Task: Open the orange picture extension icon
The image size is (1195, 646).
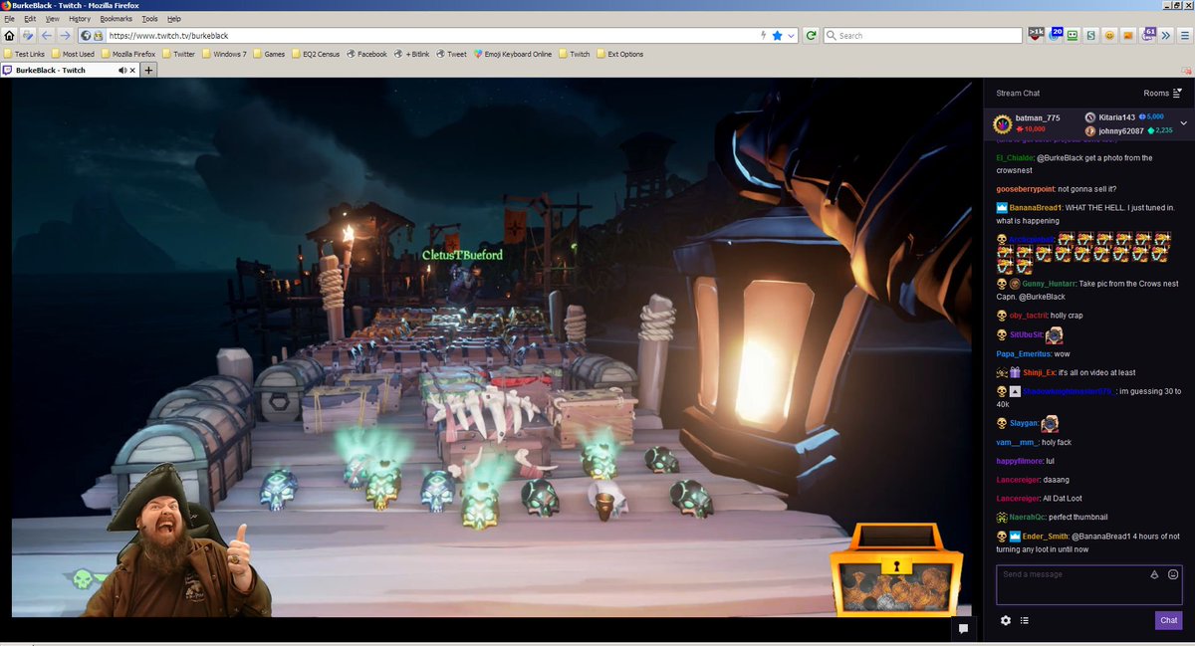Action: 1128,36
